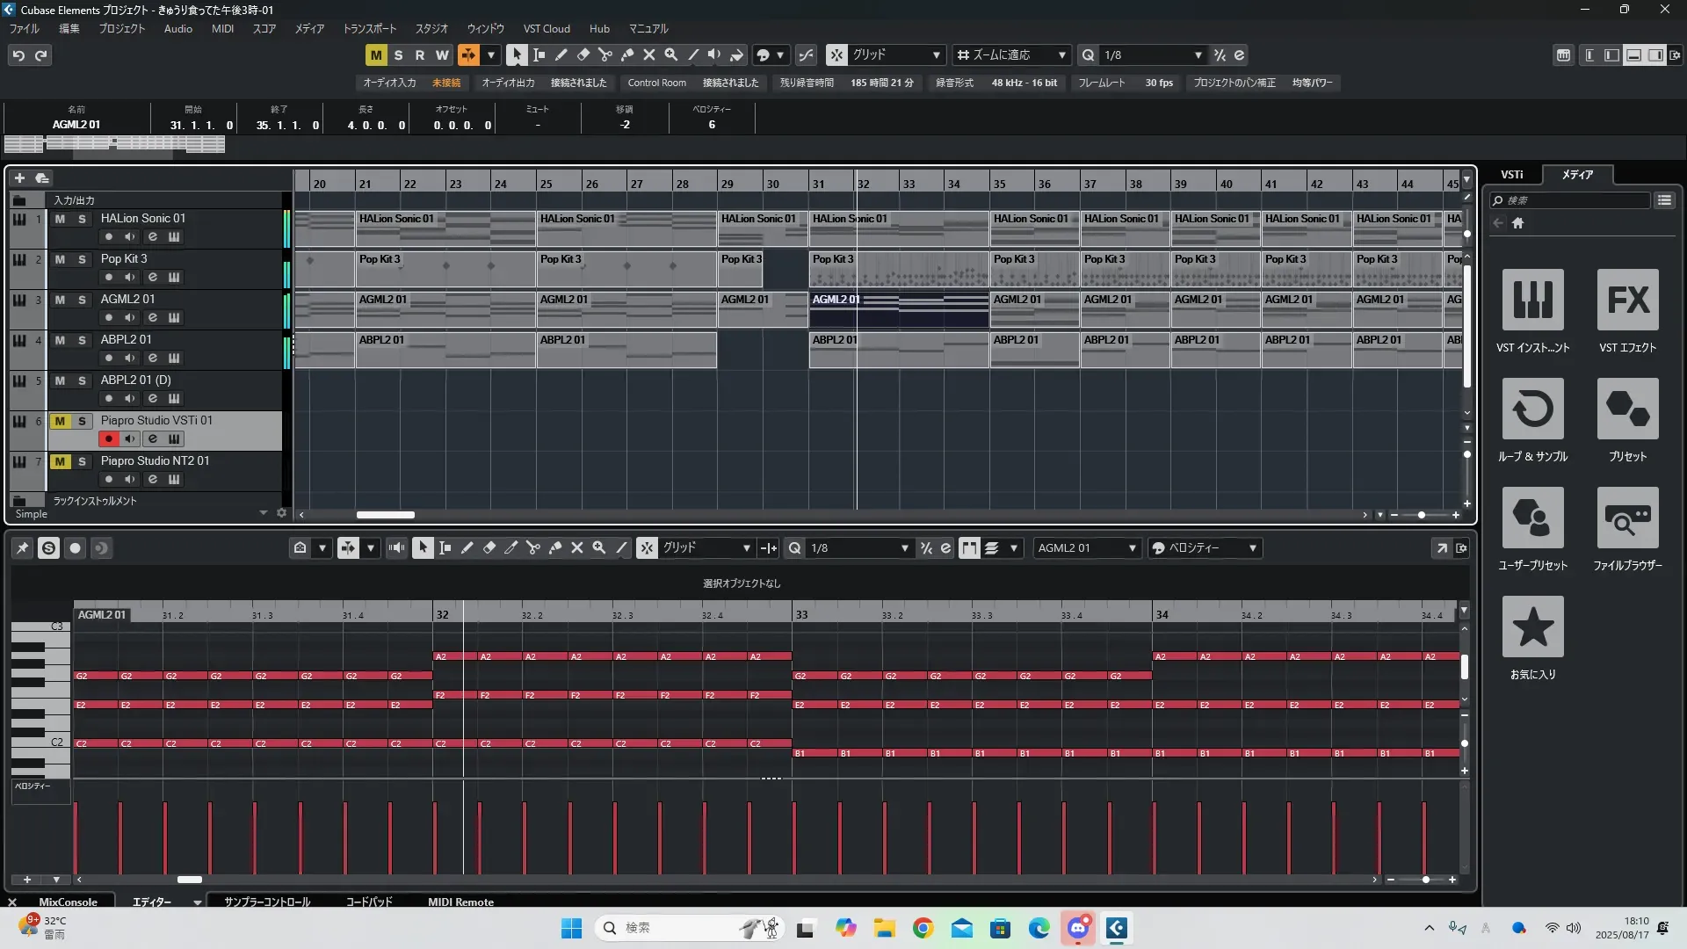Image resolution: width=1687 pixels, height=949 pixels.
Task: Expand the ベロシティー dropdown in editor toolbar
Action: point(1252,548)
